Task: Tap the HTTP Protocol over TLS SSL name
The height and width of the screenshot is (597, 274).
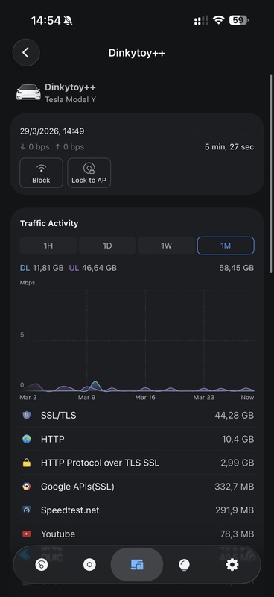Action: [x=100, y=463]
